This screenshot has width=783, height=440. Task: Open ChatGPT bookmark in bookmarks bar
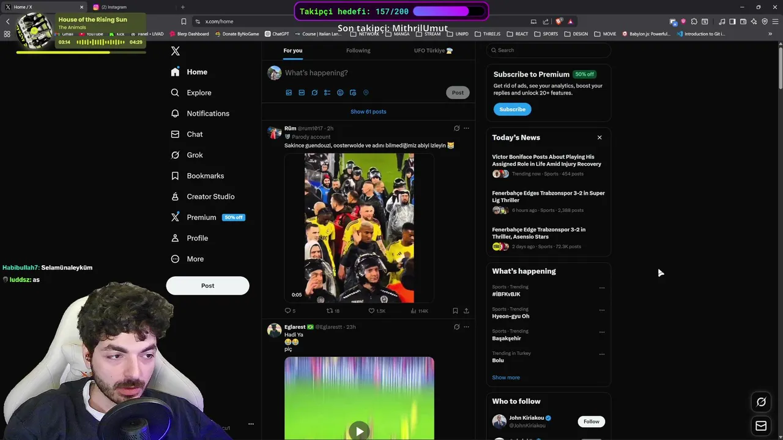click(x=277, y=34)
